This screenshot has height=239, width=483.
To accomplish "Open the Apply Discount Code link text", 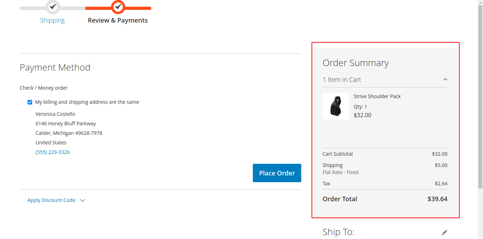I will coord(51,200).
